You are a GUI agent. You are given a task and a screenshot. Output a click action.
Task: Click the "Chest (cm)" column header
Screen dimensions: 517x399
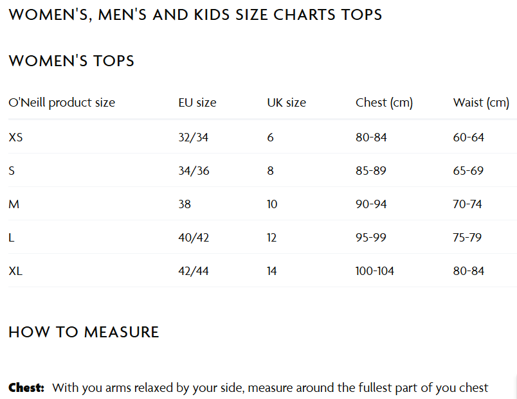tap(384, 102)
